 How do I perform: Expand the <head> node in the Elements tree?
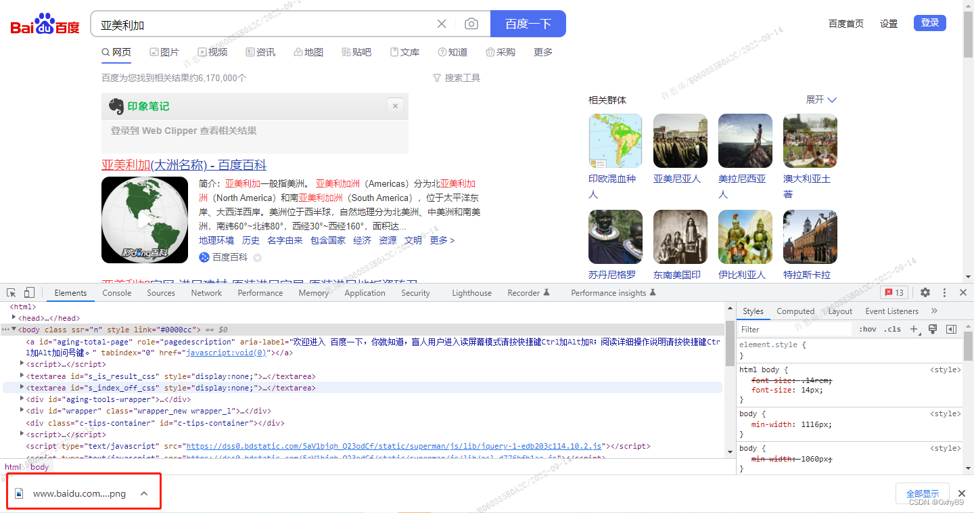click(x=14, y=317)
